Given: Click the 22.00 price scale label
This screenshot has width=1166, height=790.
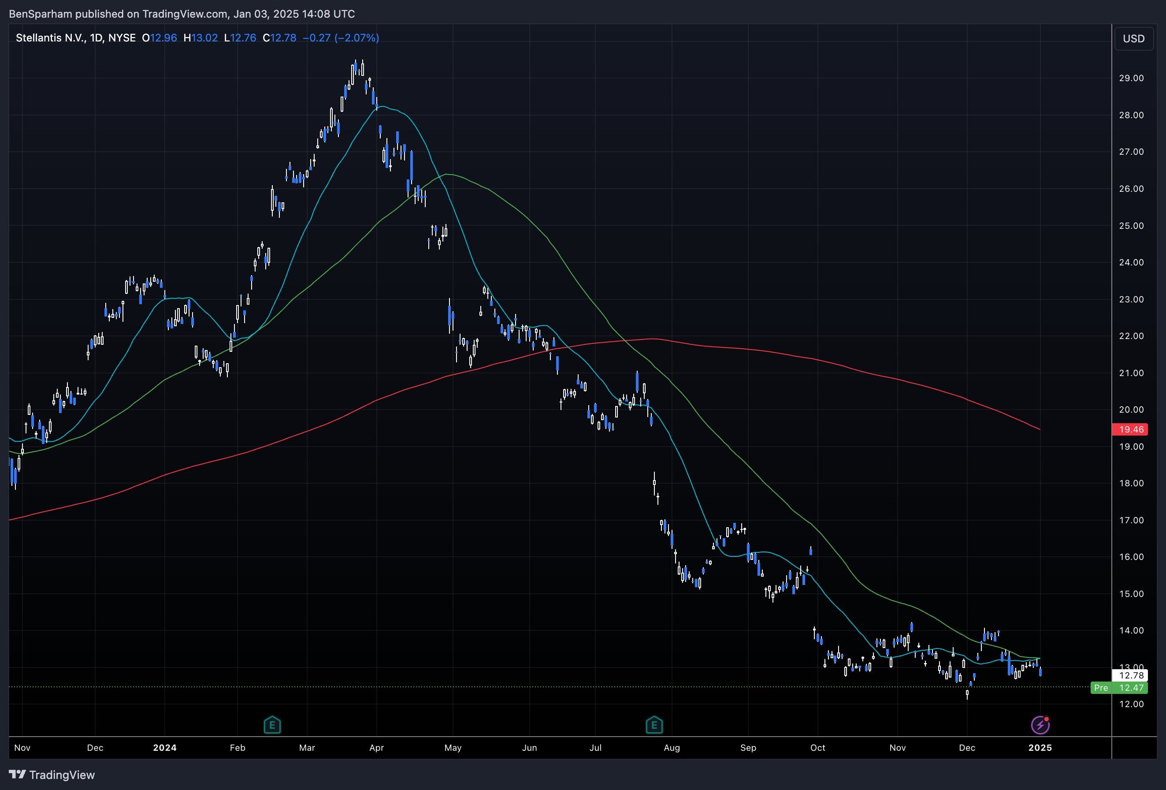Looking at the screenshot, I should pos(1131,336).
